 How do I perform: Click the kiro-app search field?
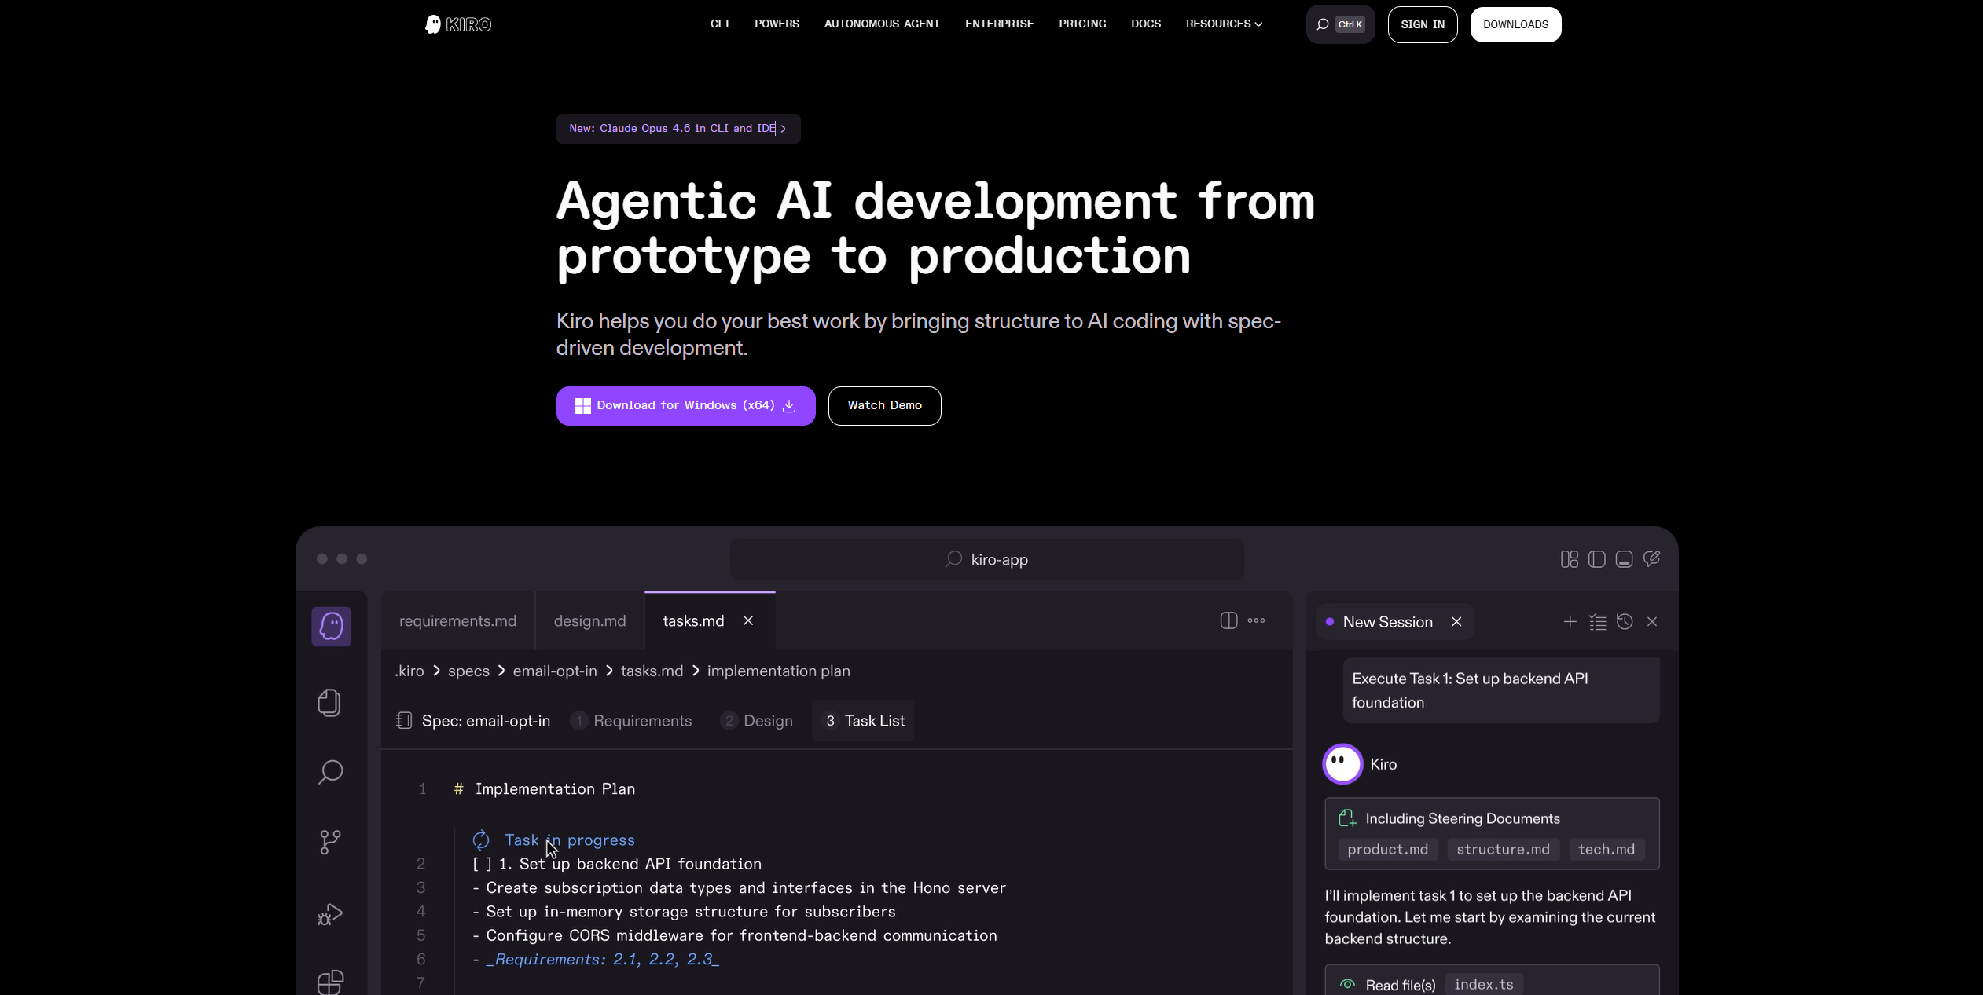point(986,559)
